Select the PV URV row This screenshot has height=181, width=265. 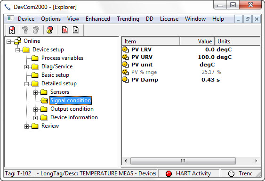[191, 57]
